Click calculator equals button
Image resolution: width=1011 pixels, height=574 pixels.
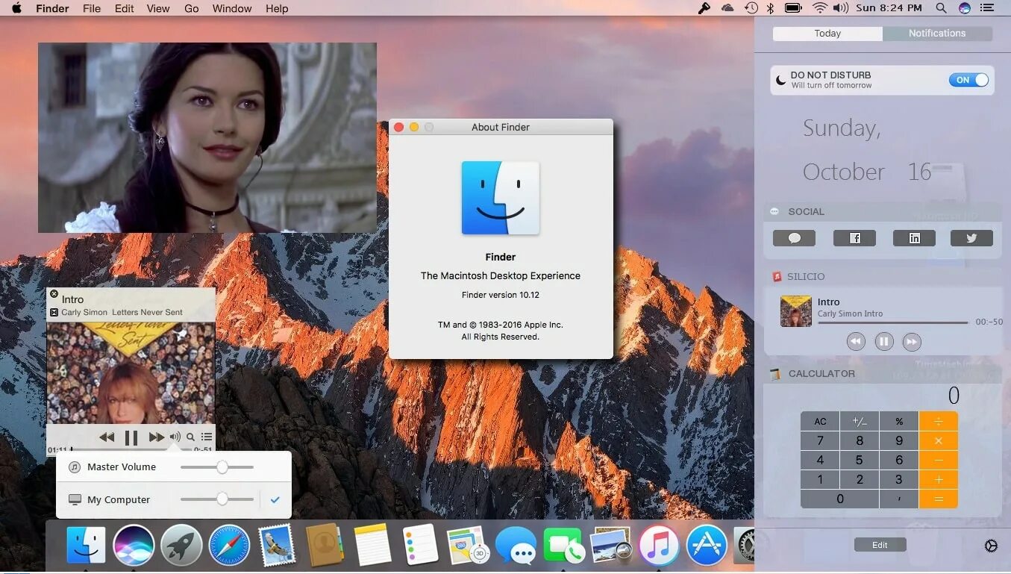click(x=939, y=499)
